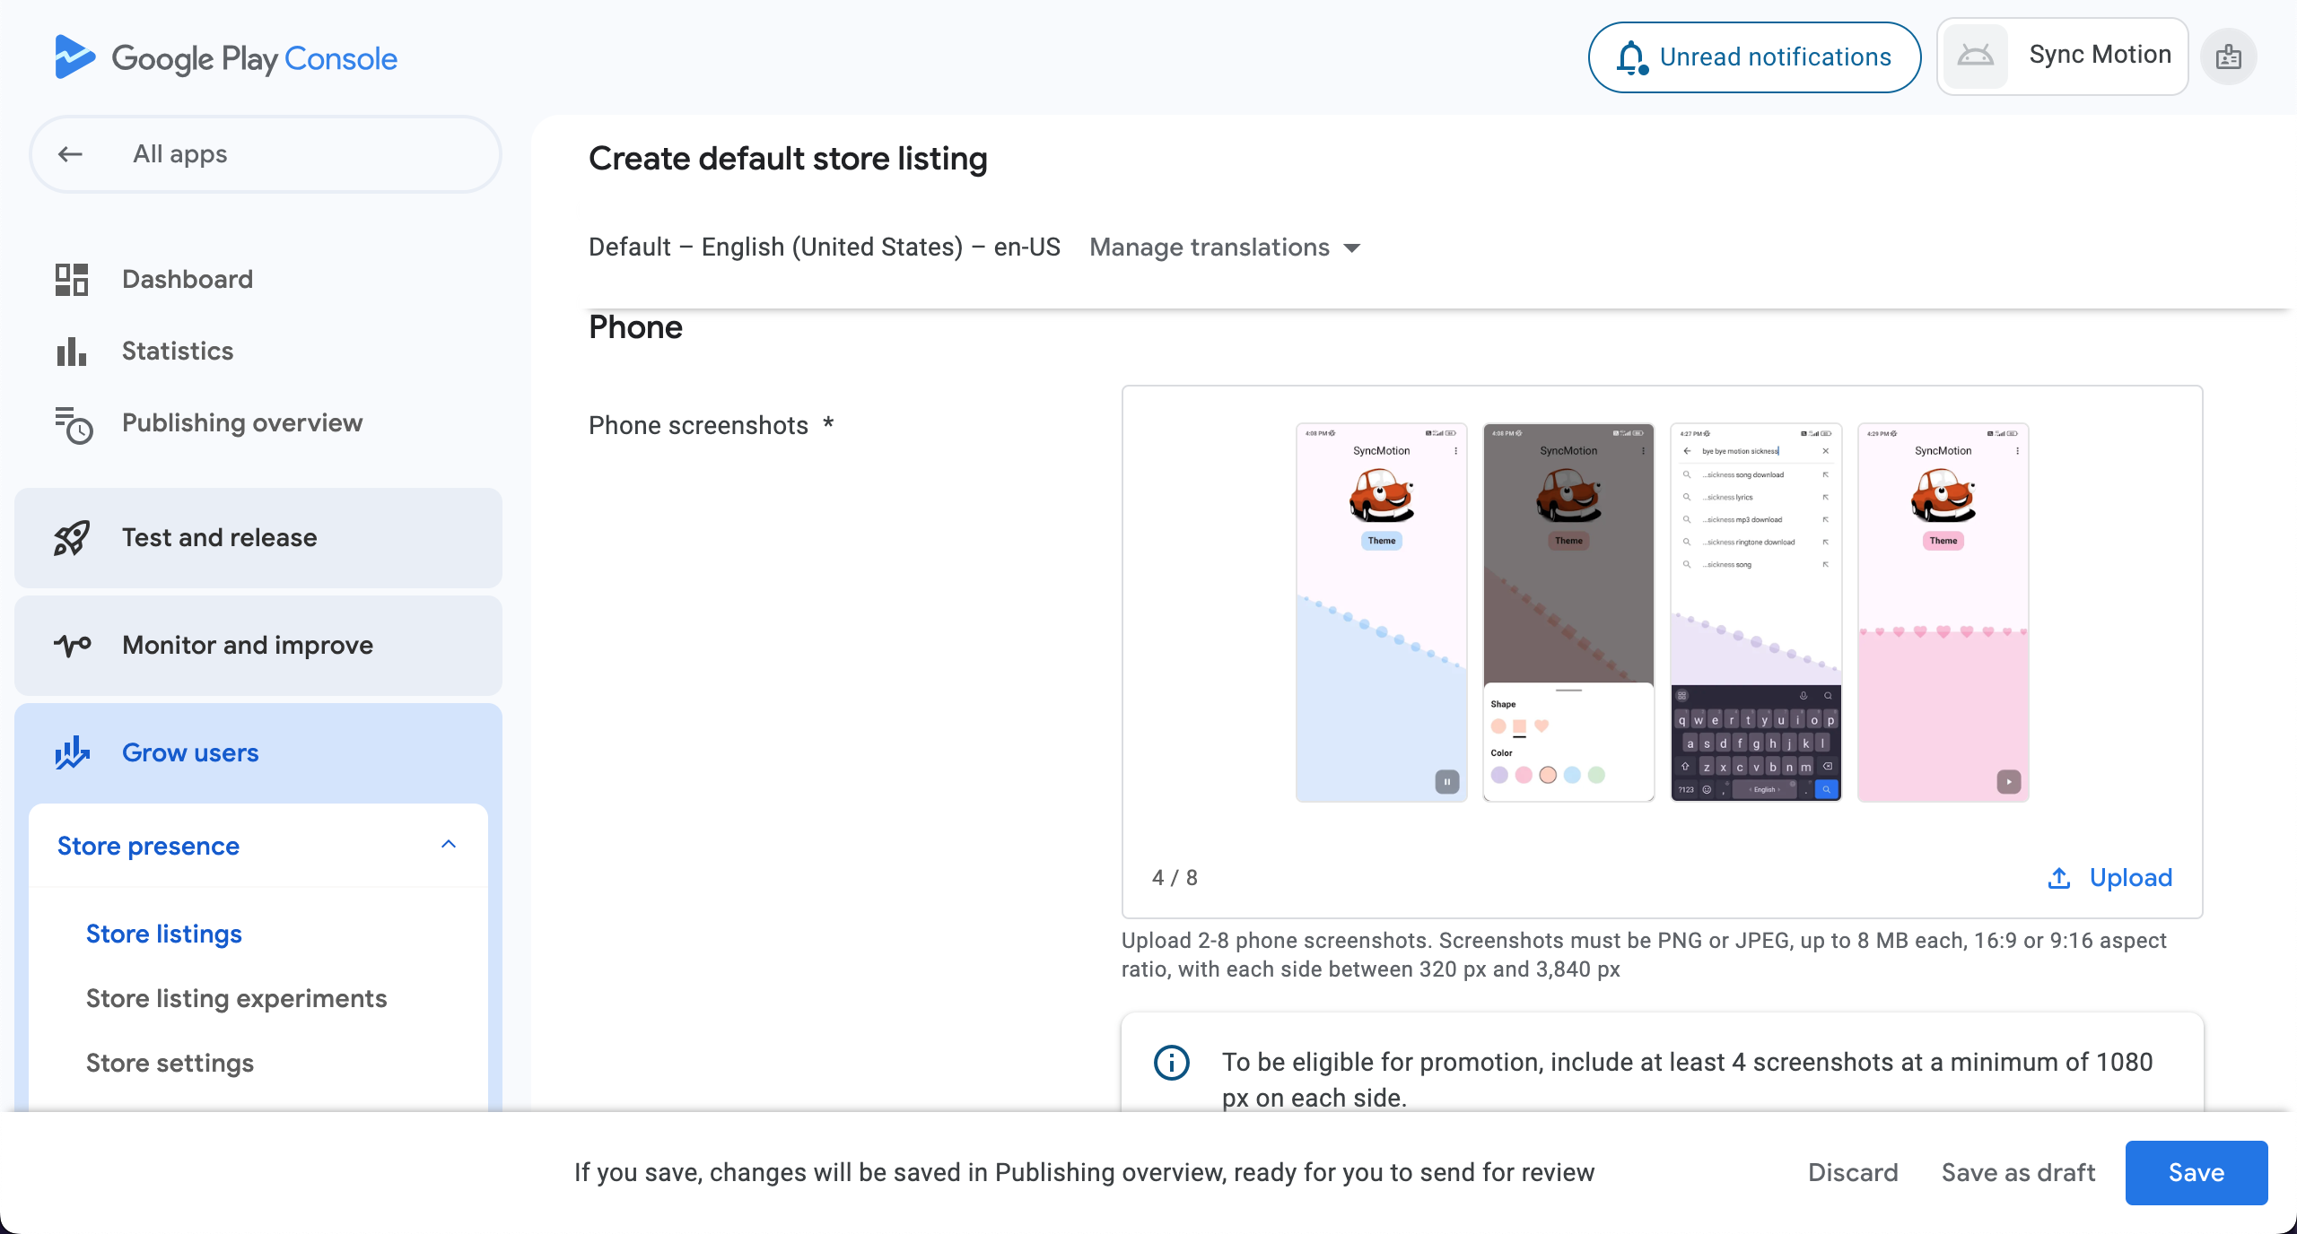Screen dimensions: 2297x1234
Task: Click the Create default store listing heading
Action: 788,159
